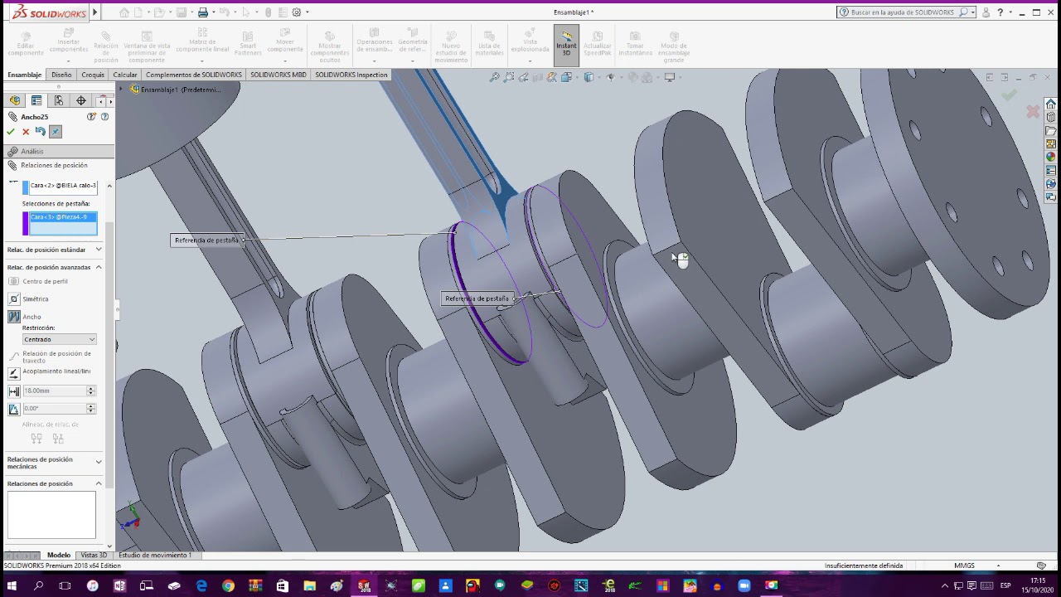Toggle the pushpin keep-visible icon
Image resolution: width=1061 pixels, height=597 pixels.
point(56,132)
